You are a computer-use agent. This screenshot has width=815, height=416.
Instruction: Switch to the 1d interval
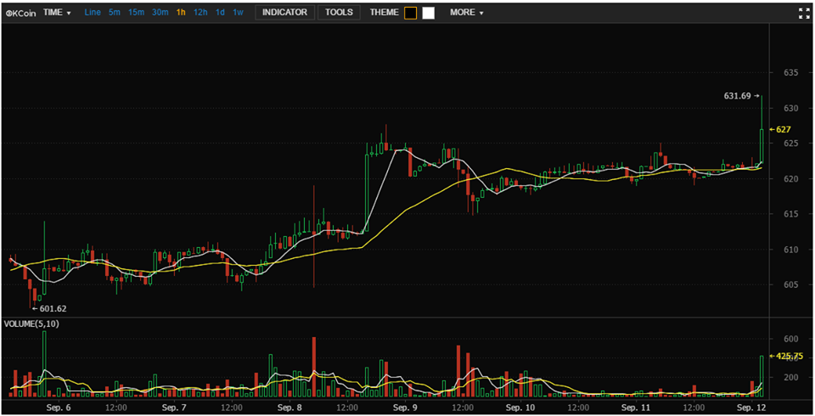[221, 13]
